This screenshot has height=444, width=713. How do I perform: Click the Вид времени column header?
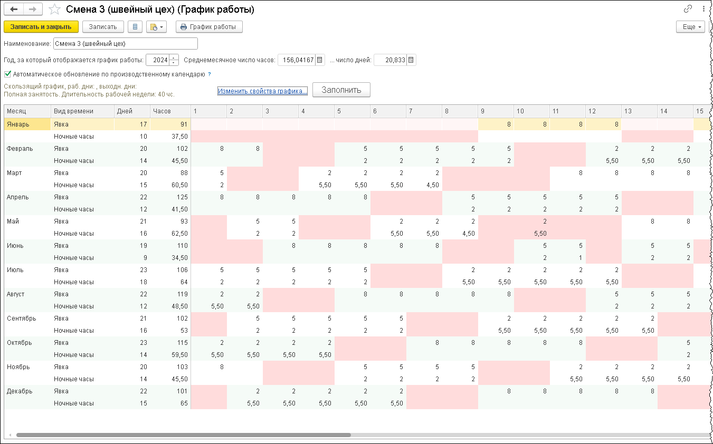(x=82, y=111)
